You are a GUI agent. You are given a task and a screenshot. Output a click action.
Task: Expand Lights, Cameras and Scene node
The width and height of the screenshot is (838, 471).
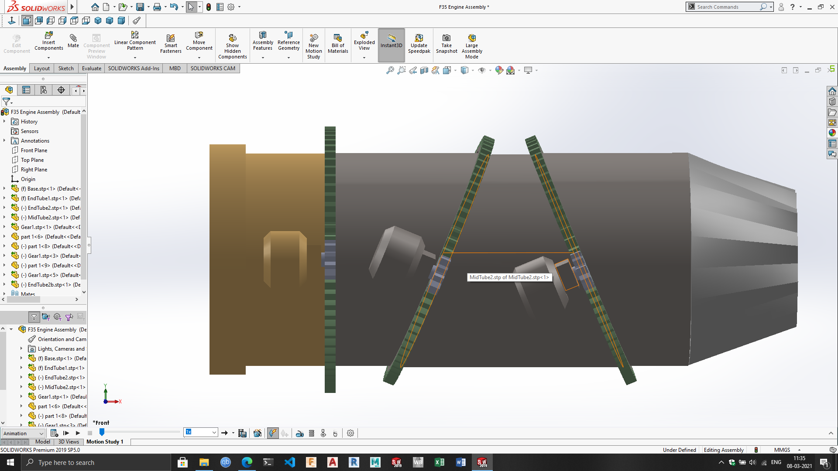(x=21, y=349)
